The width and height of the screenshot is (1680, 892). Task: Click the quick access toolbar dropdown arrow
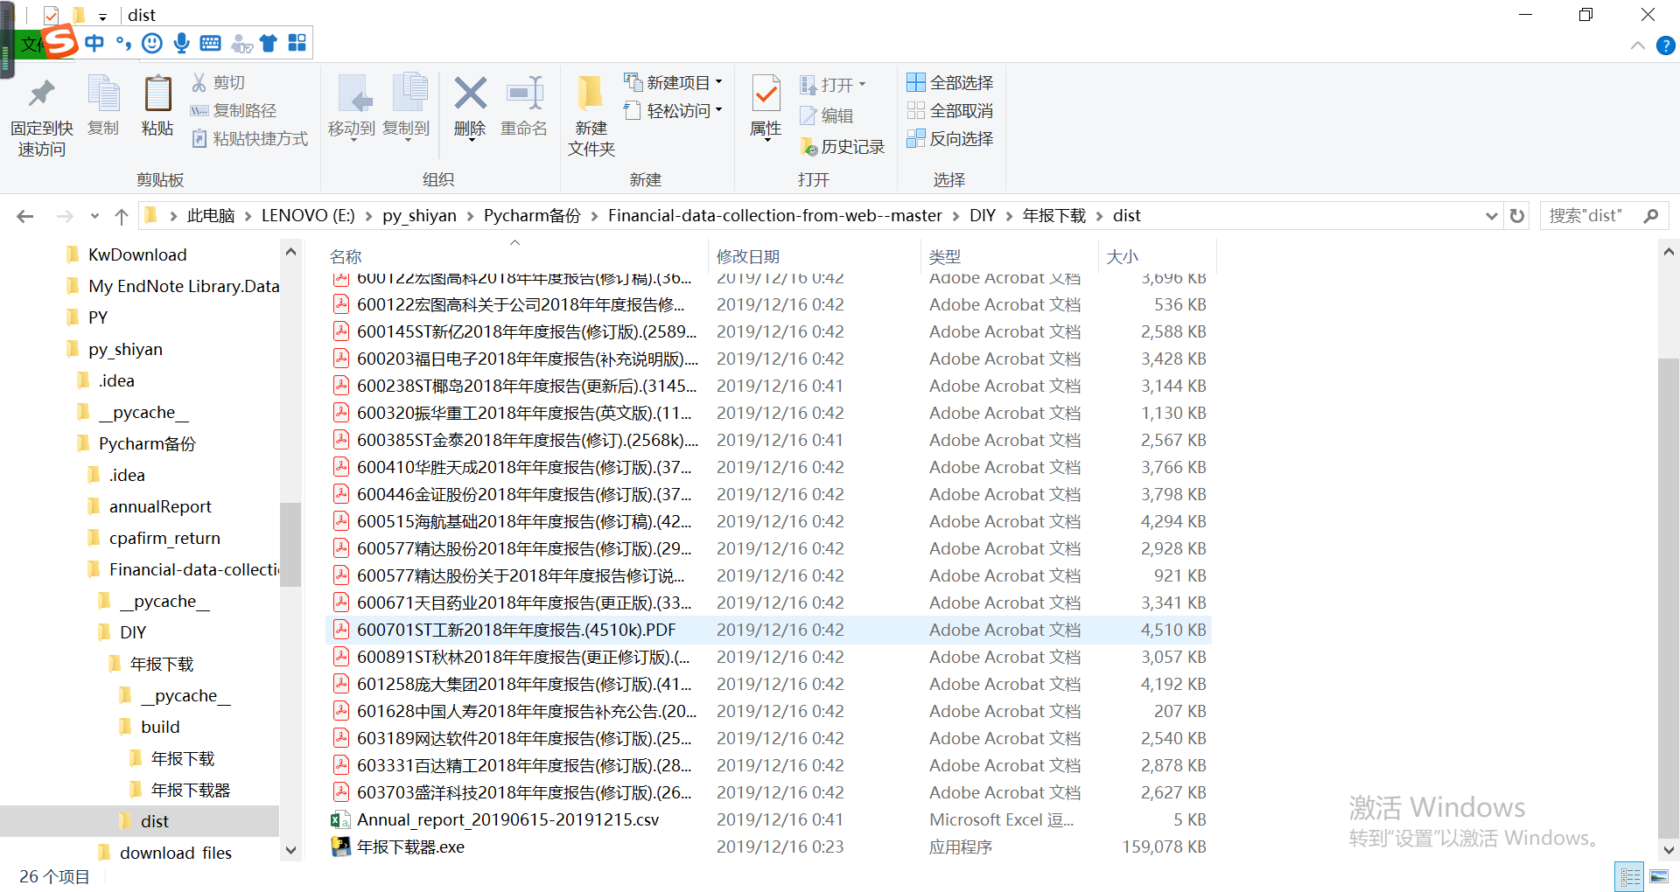point(102,16)
